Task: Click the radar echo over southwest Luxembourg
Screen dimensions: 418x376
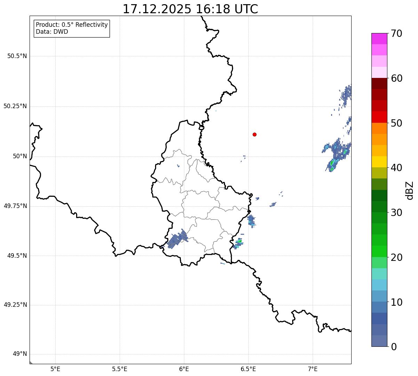Action: click(177, 239)
